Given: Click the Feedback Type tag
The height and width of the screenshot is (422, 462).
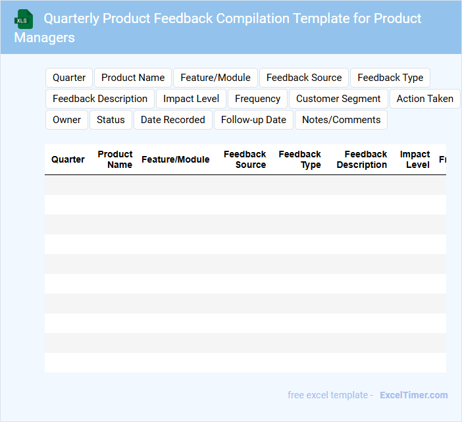Looking at the screenshot, I should point(390,78).
